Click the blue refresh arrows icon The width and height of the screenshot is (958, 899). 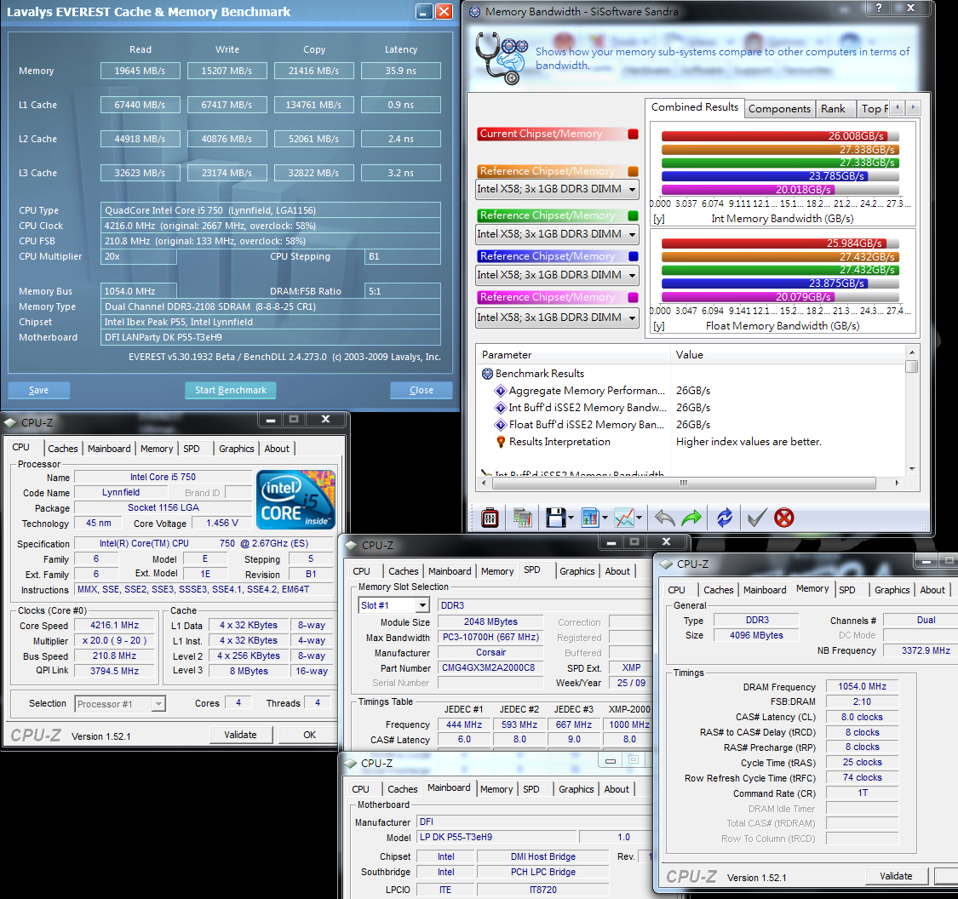tap(725, 518)
